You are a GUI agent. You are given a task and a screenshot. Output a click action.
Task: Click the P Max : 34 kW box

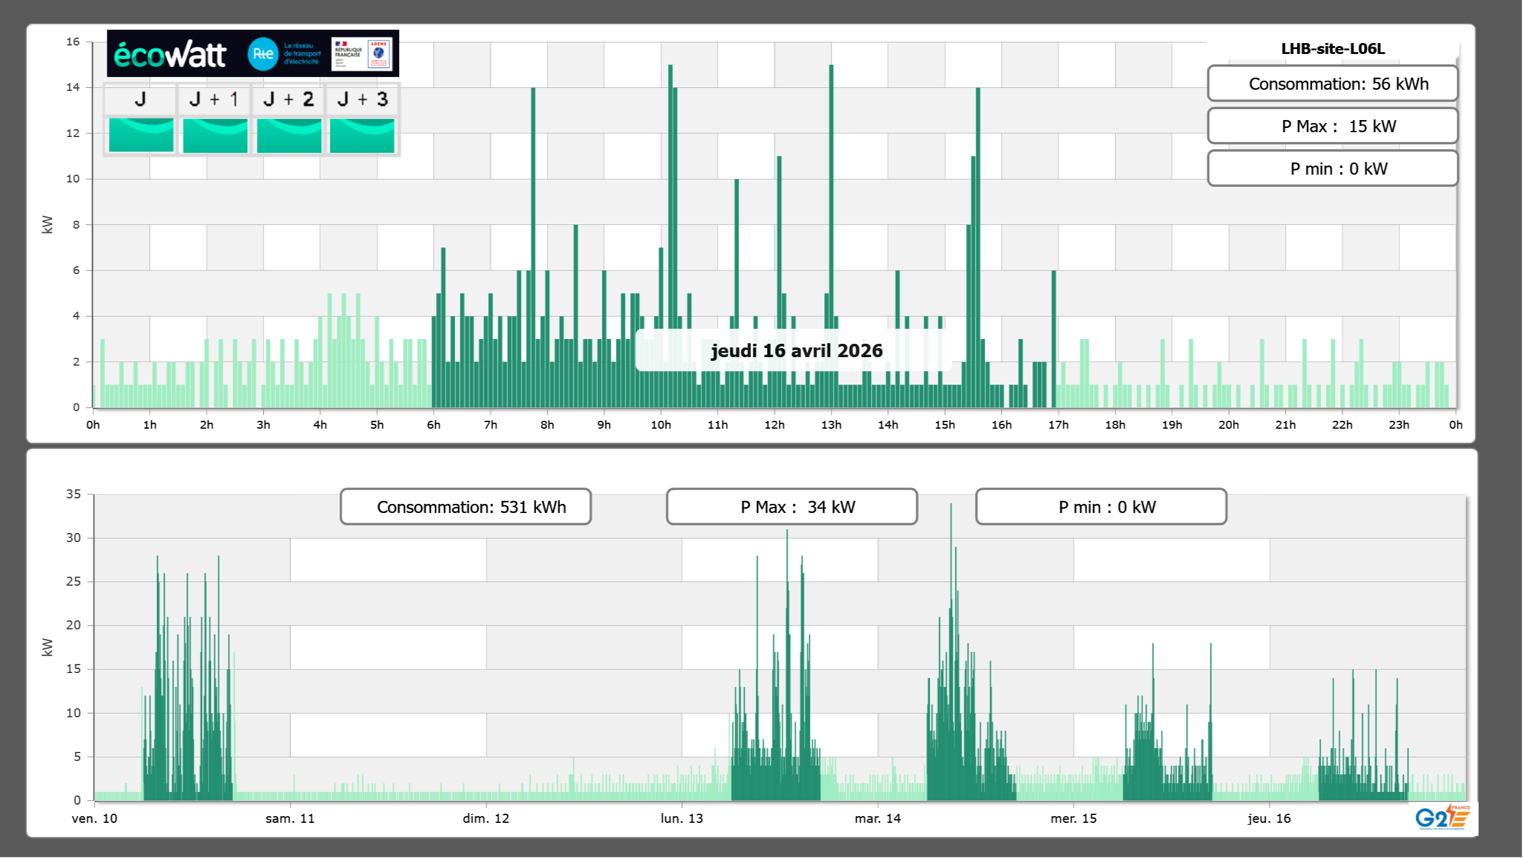tap(792, 507)
